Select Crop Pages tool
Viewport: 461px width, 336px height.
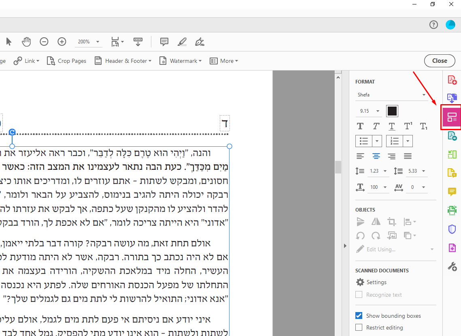click(66, 61)
